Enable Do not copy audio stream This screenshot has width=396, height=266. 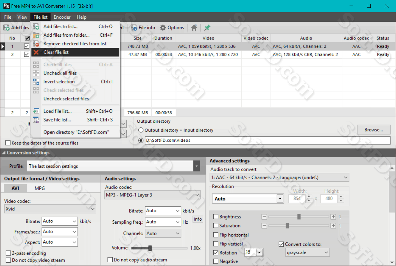110,260
